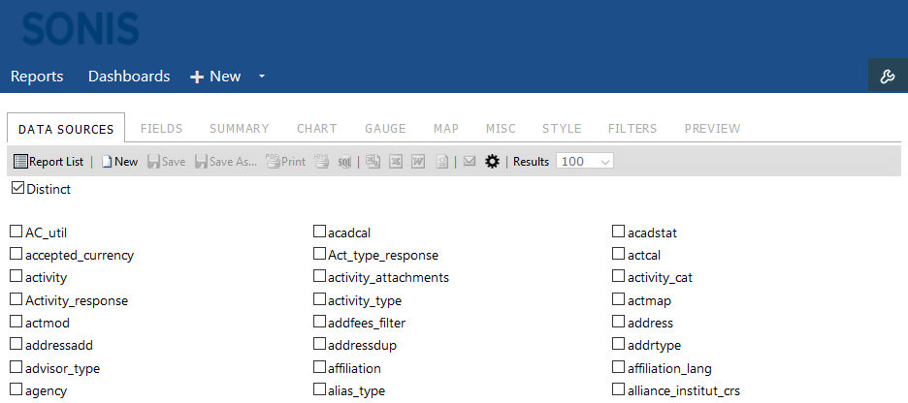Check the accepted_currency data source
This screenshot has height=403, width=908.
coord(16,254)
